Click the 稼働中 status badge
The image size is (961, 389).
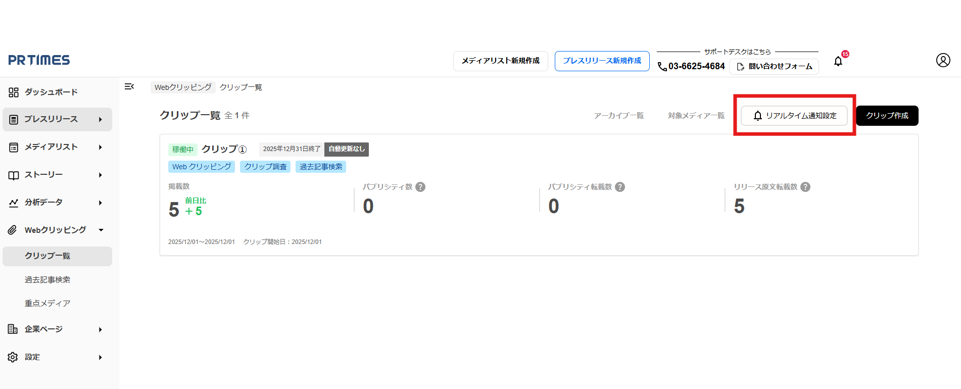coord(182,150)
